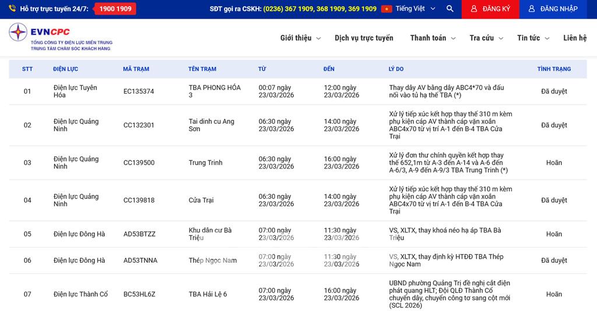Click station code BC53HL6Z
This screenshot has height=311, width=597.
139,295
